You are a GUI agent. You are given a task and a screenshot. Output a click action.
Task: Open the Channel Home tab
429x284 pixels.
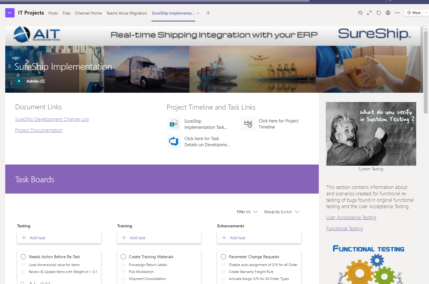(88, 13)
